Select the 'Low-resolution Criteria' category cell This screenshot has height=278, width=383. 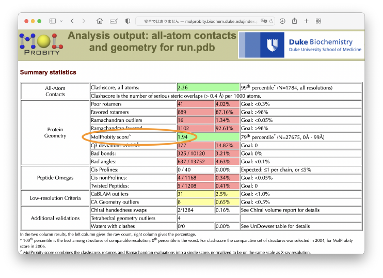click(x=55, y=198)
